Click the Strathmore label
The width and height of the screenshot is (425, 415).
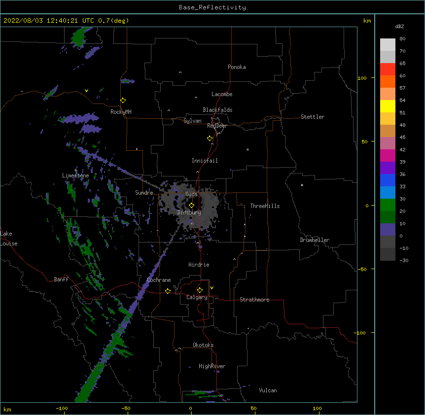click(x=254, y=300)
